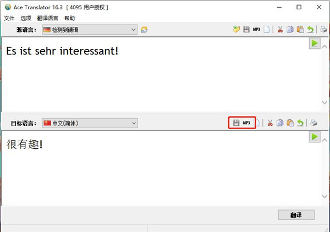This screenshot has width=330, height=232.
Task: Click source pane scroll up arrow
Action: [x=324, y=47]
